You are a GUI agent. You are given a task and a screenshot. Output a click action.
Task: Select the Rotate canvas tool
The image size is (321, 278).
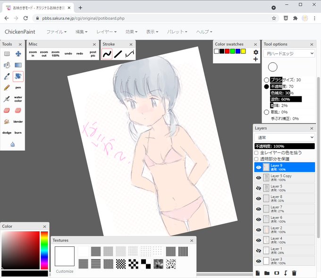pos(18,76)
